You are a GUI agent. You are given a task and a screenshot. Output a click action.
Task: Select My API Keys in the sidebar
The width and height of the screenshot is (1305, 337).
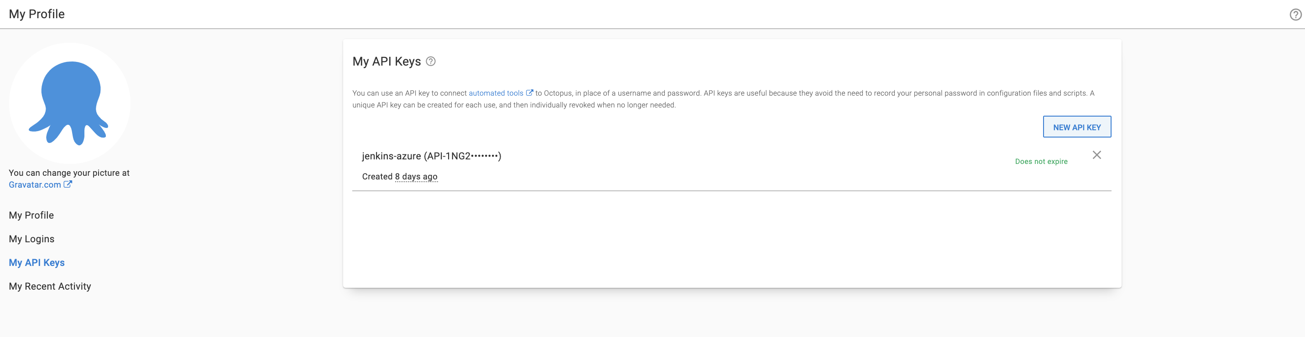[37, 262]
